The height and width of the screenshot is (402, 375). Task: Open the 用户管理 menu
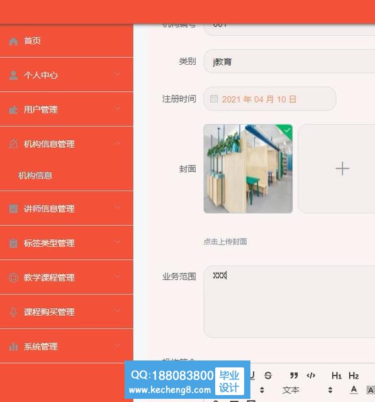(x=67, y=109)
